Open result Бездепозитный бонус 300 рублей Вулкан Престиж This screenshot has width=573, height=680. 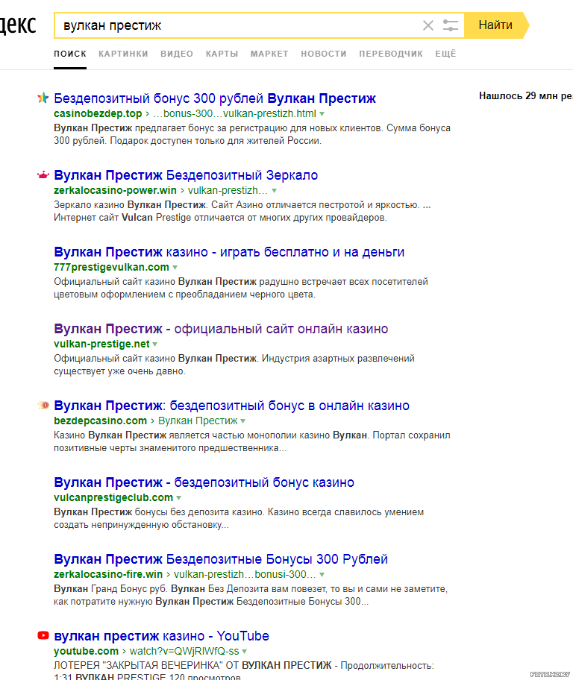(x=215, y=98)
